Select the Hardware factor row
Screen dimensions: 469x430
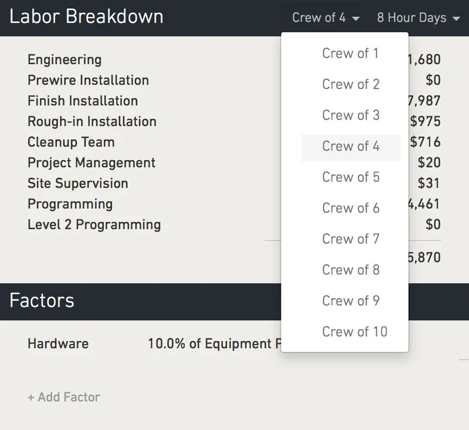pyautogui.click(x=234, y=344)
